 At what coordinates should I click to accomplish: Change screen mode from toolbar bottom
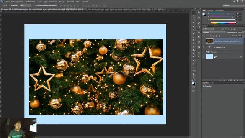[x=194, y=91]
